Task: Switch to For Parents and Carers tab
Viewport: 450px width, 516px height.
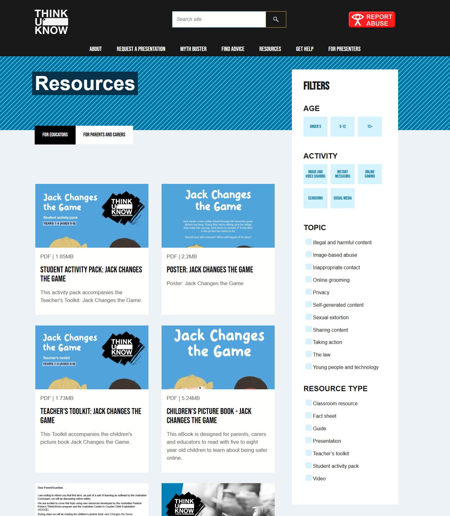Action: (104, 135)
